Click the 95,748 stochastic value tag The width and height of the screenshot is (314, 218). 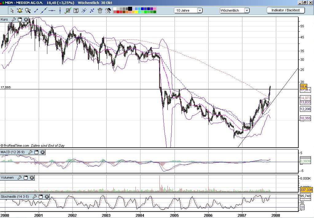(305, 196)
